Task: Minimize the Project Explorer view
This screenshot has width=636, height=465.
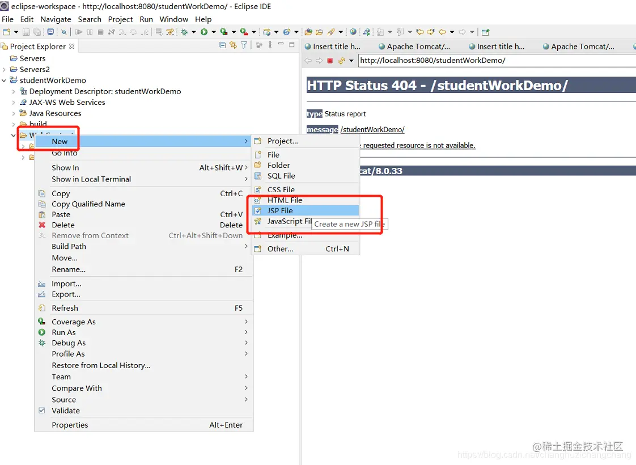Action: point(281,44)
